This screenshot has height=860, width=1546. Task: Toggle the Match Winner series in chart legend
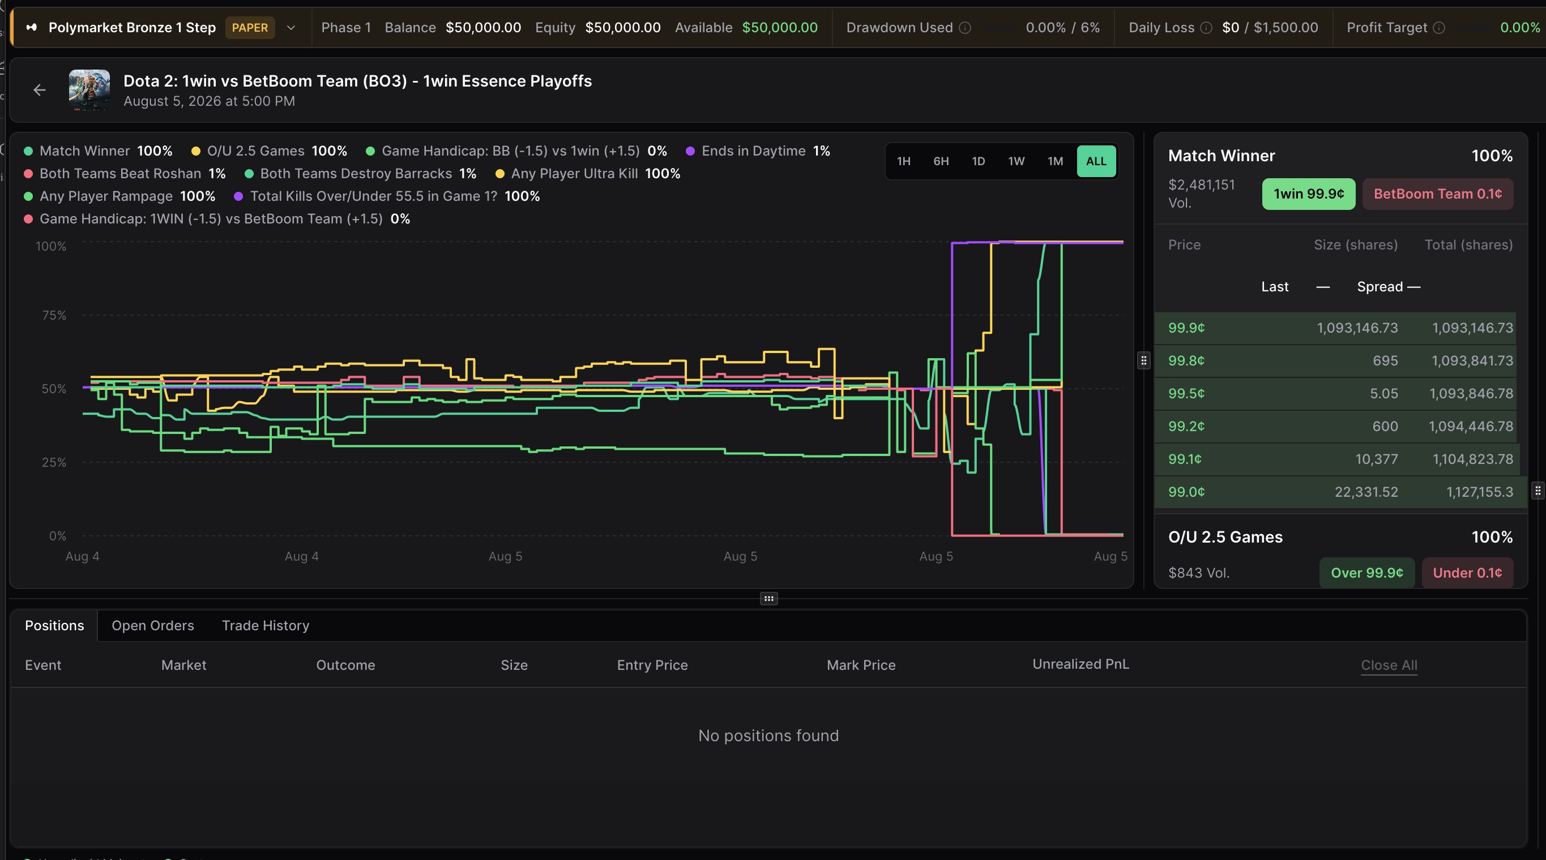coord(99,151)
